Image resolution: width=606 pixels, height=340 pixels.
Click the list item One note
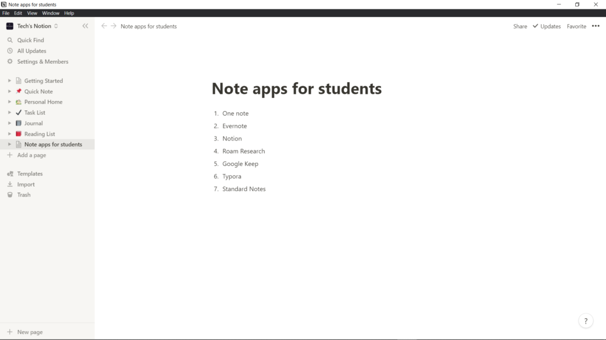pos(236,113)
